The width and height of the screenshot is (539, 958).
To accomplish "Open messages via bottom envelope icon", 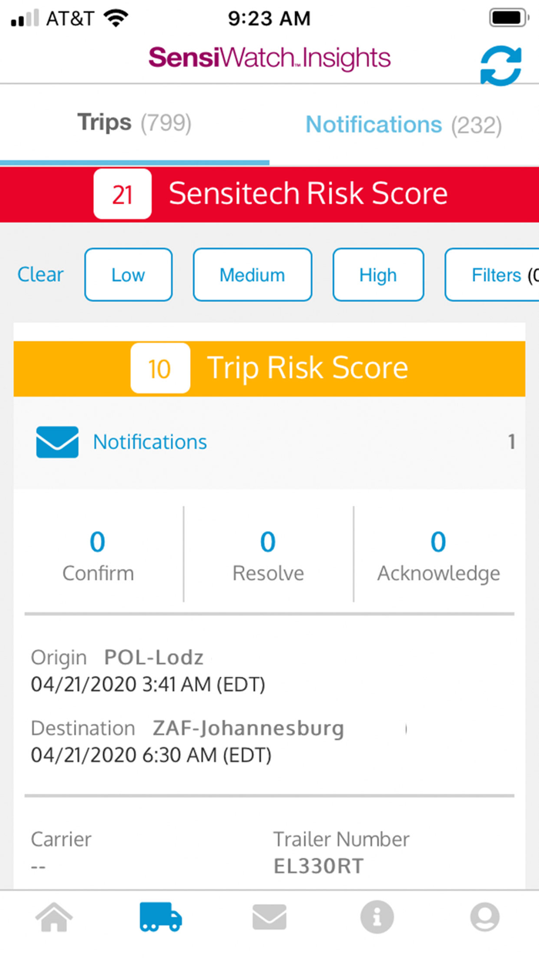I will [269, 916].
